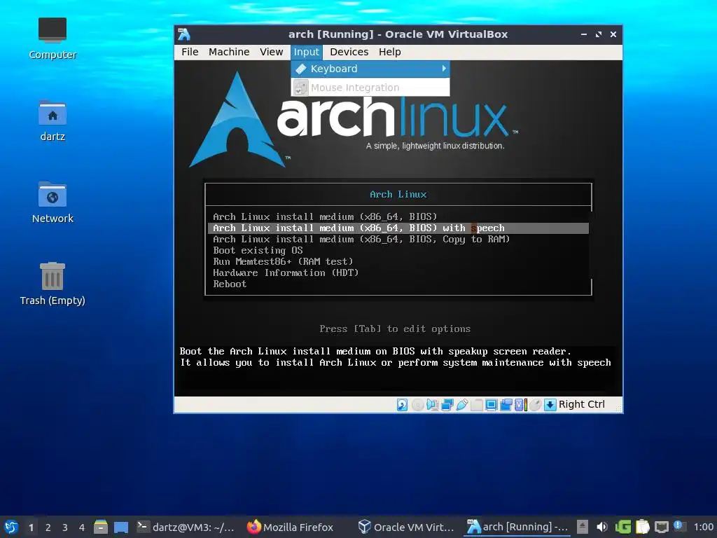Switch to Oracle VM VirtualBox Manager taskbar item
Image resolution: width=717 pixels, height=538 pixels.
[x=406, y=527]
